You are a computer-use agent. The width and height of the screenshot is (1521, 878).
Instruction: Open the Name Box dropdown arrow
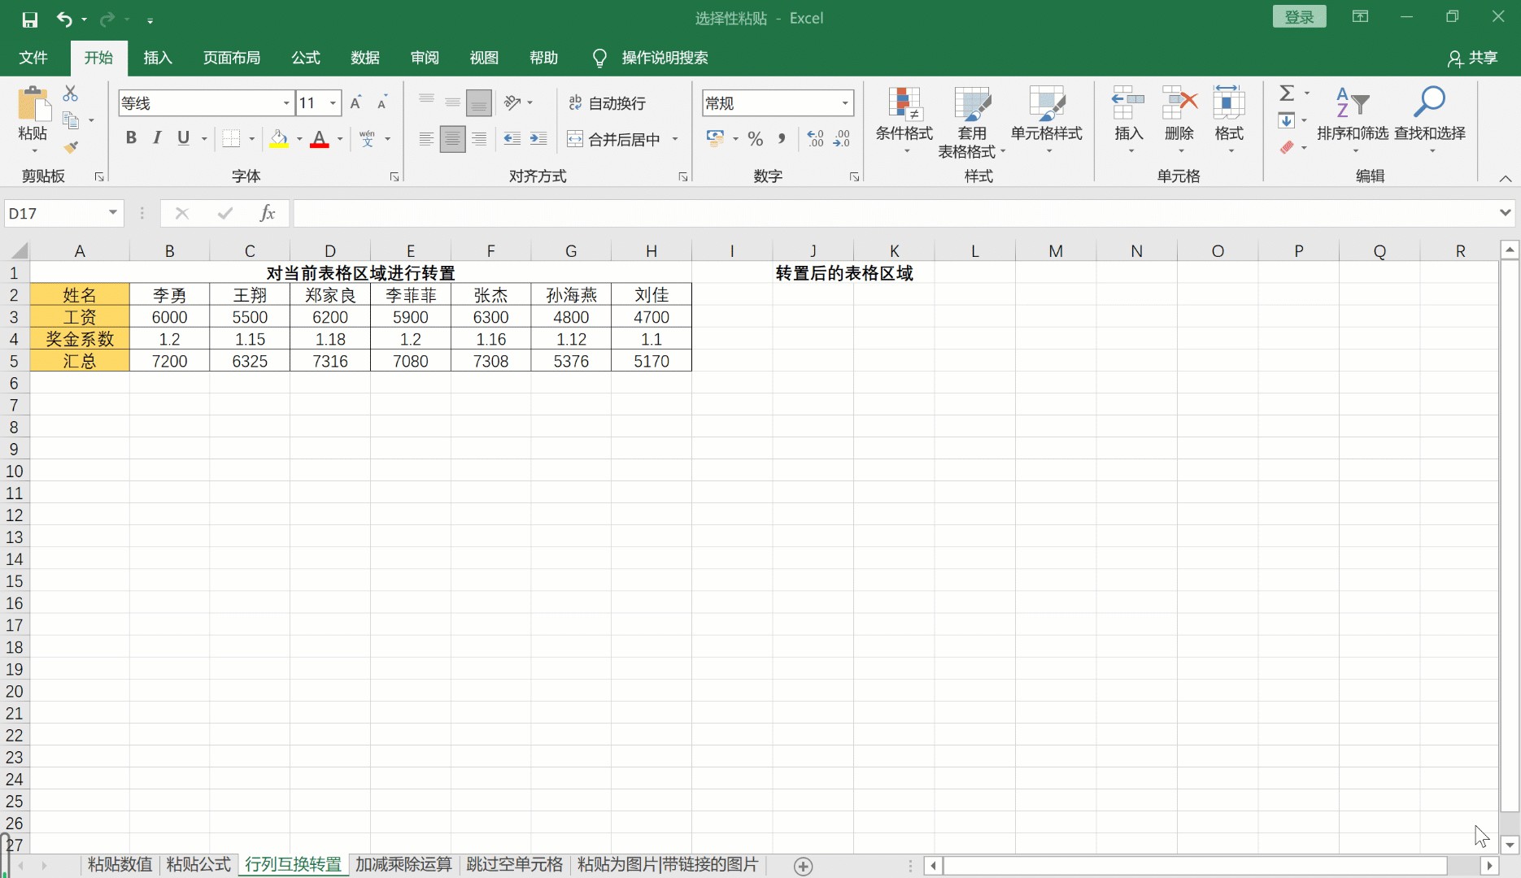pos(113,213)
